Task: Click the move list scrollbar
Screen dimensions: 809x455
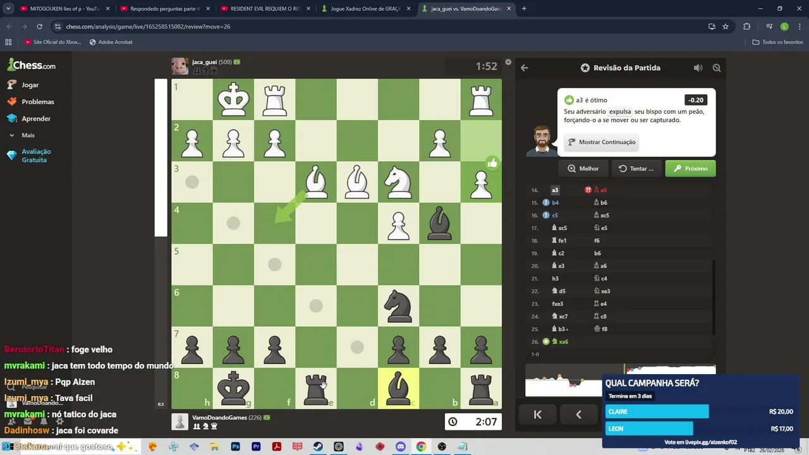Action: 714,297
